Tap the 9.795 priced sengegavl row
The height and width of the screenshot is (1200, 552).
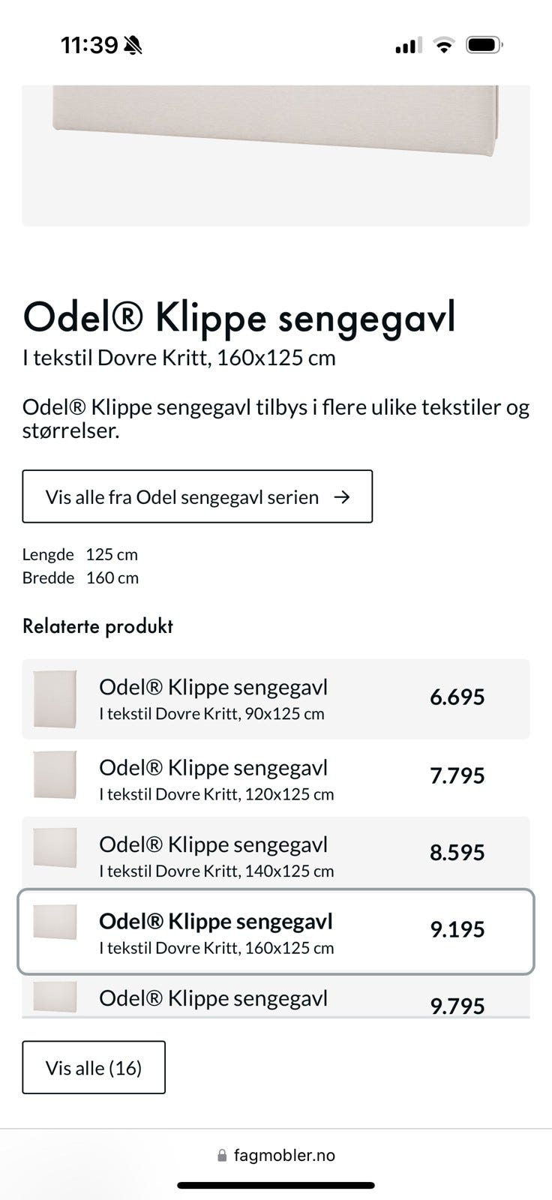(276, 1001)
